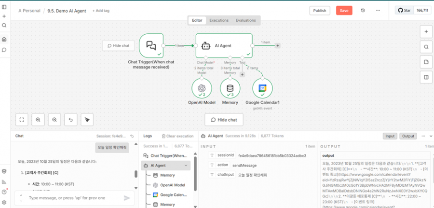Toggle output pane with Output button
This screenshot has width=434, height=208.
click(408, 136)
